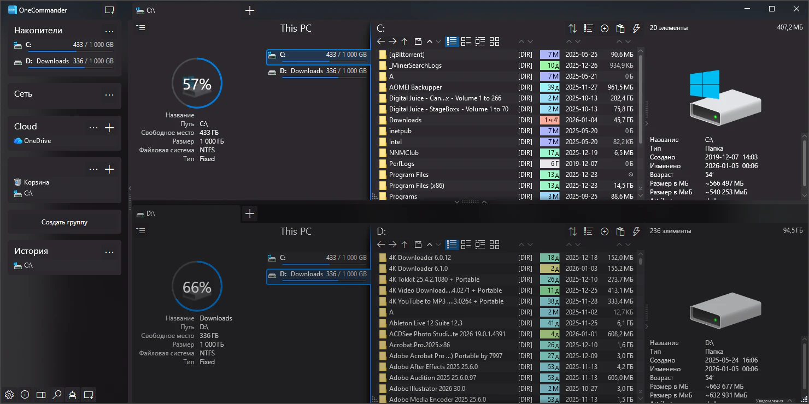The width and height of the screenshot is (809, 404).
Task: Open settings gear in bottom-left toolbar
Action: tap(9, 394)
